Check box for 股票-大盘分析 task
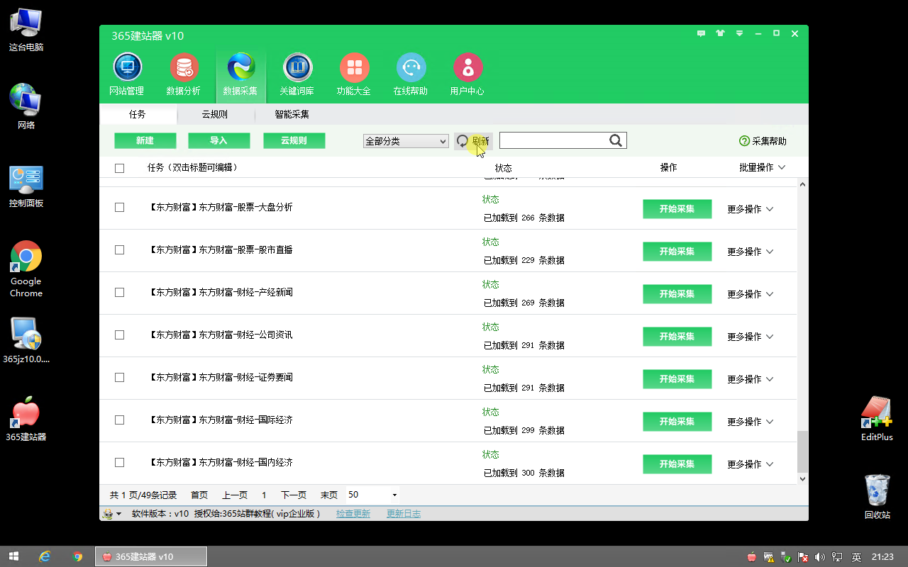Image resolution: width=908 pixels, height=567 pixels. pos(119,207)
